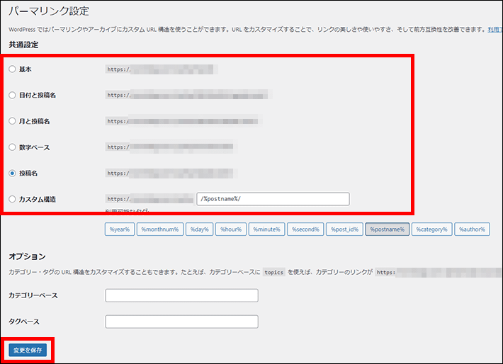This screenshot has height=364, width=503.
Task: Add the %minute% tag button
Action: coord(266,229)
